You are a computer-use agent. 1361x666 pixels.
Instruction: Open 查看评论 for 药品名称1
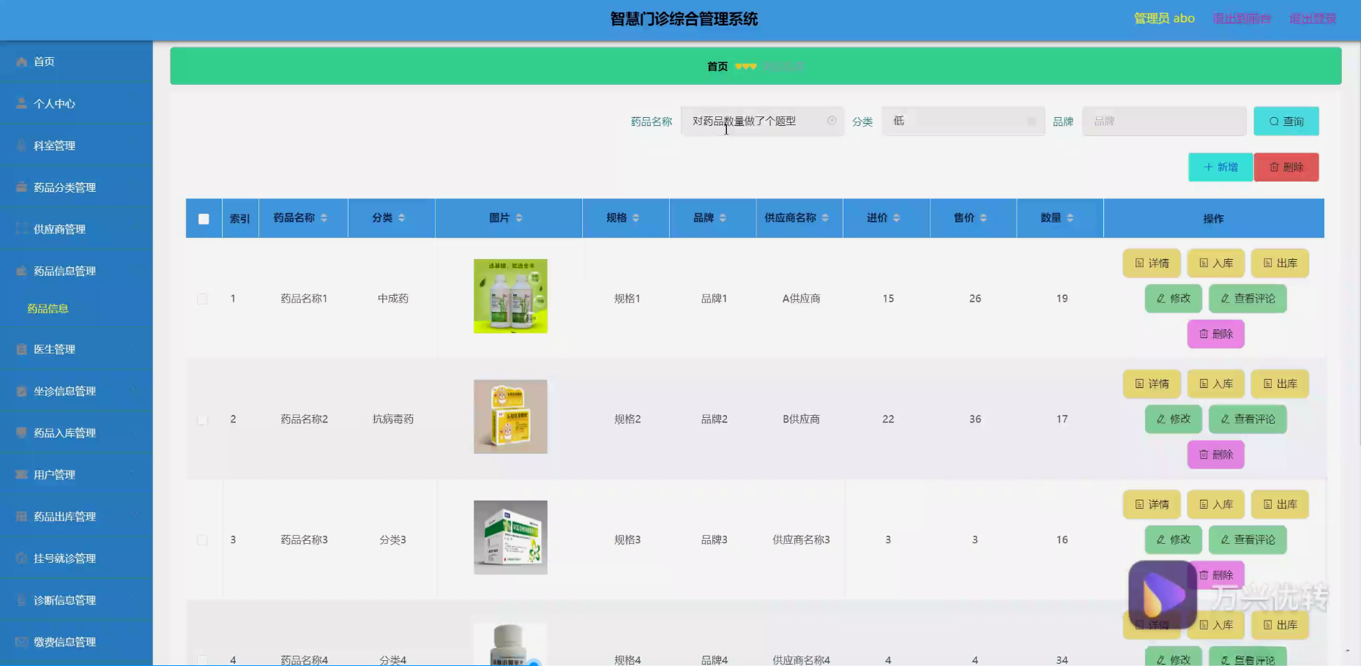pyautogui.click(x=1248, y=299)
